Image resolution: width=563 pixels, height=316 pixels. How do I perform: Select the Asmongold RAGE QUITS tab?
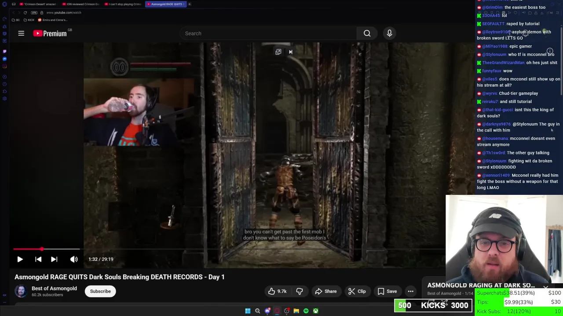[x=165, y=4]
